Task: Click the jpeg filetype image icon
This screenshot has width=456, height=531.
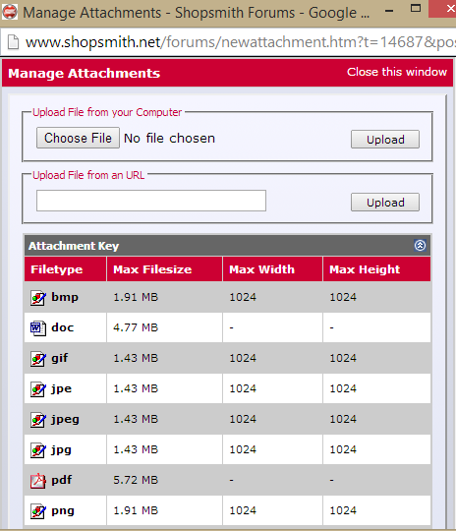Action: pyautogui.click(x=38, y=420)
